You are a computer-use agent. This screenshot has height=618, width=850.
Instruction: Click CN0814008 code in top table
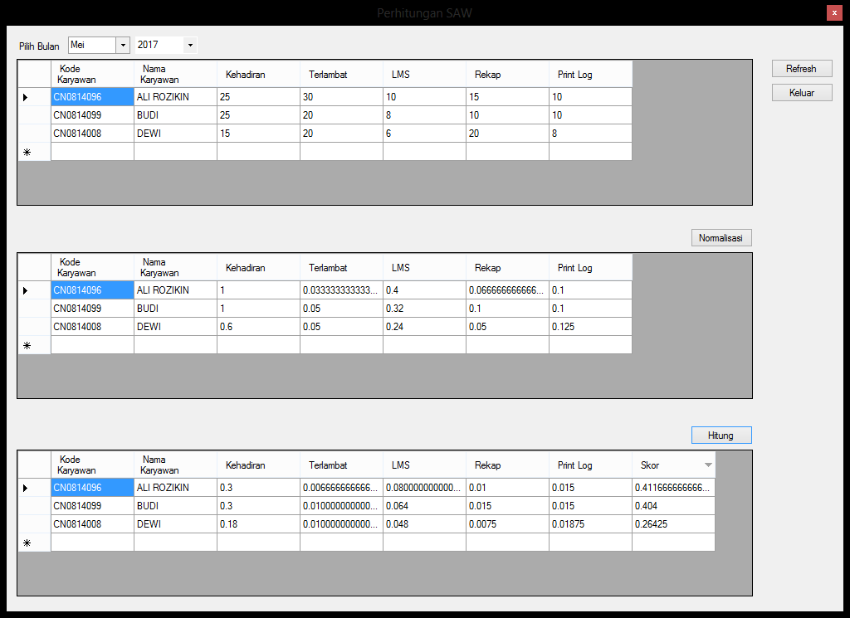[92, 134]
